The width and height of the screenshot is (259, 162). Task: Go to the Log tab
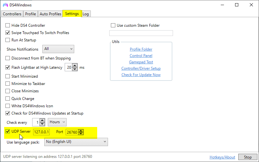86,14
